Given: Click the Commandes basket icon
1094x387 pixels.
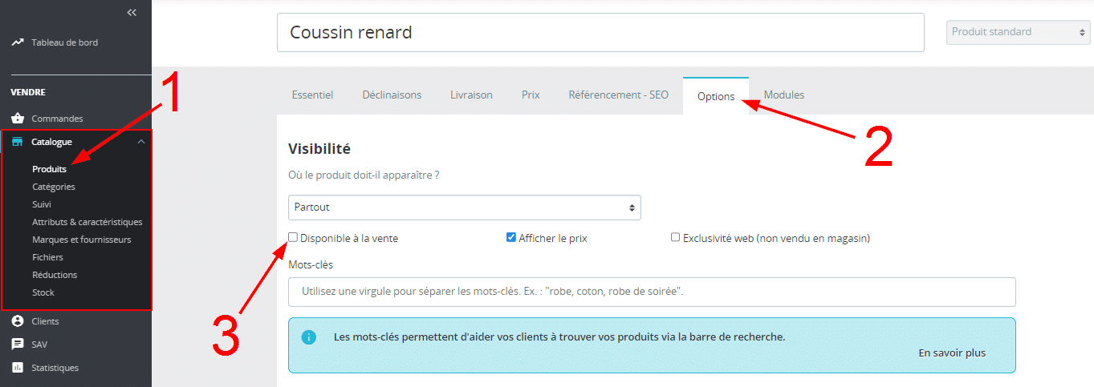Looking at the screenshot, I should tap(18, 119).
